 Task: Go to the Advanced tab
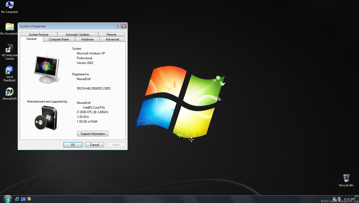pyautogui.click(x=112, y=39)
